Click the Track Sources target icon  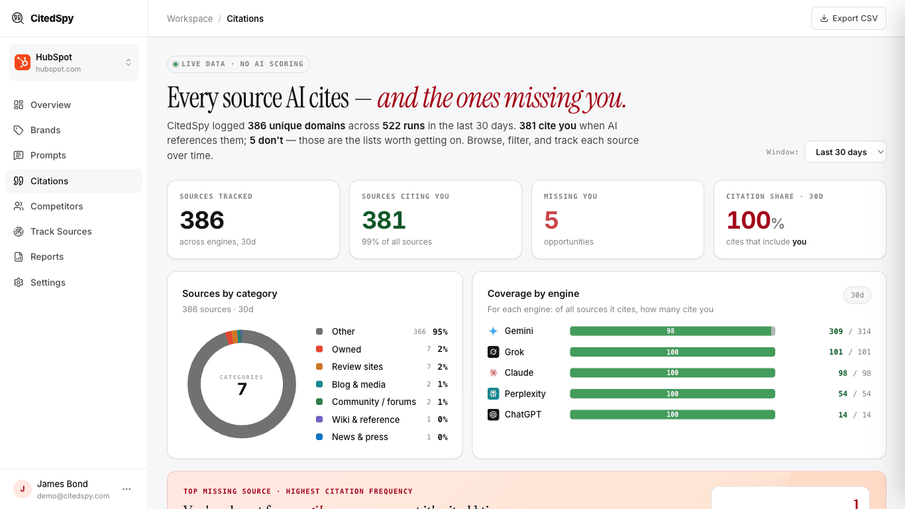[x=19, y=231]
